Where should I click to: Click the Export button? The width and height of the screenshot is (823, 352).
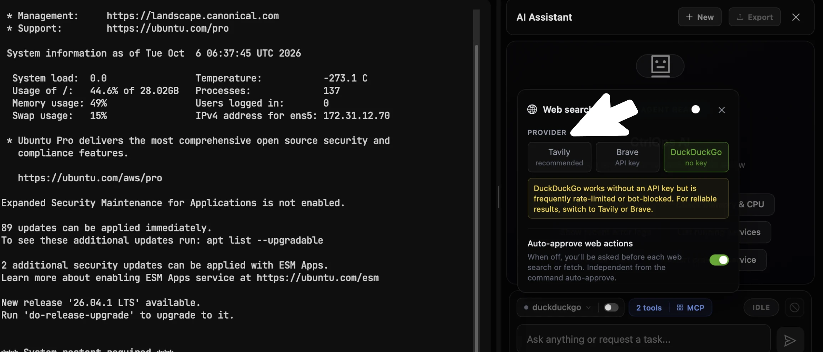754,17
